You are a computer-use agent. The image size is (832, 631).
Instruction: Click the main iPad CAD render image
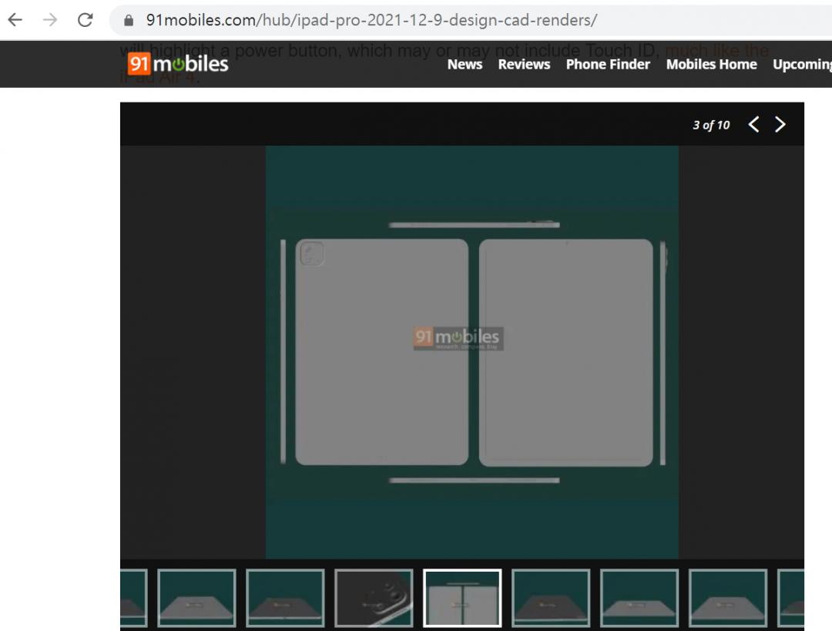(471, 352)
